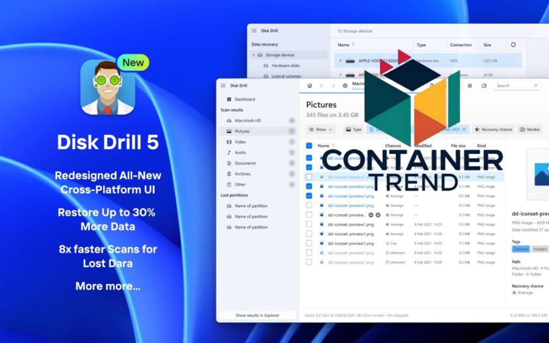
Task: Click the shield column icon in back window
Action: point(513,45)
